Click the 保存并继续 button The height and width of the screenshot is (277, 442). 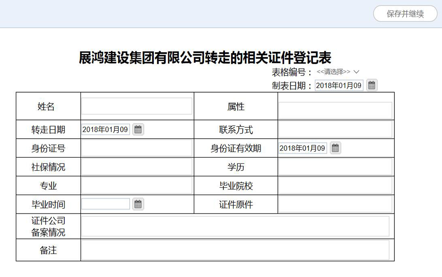pos(405,14)
